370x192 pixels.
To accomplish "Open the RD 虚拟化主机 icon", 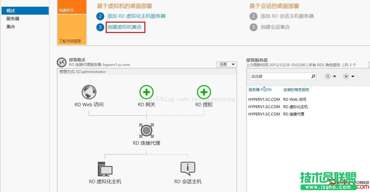I will click(x=105, y=168).
